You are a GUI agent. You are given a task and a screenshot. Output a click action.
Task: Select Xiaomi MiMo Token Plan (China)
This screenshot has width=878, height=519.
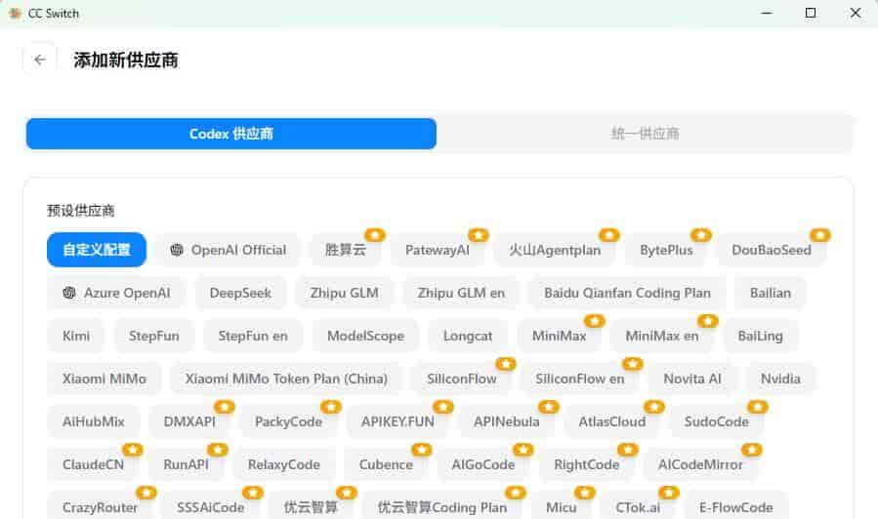click(286, 379)
